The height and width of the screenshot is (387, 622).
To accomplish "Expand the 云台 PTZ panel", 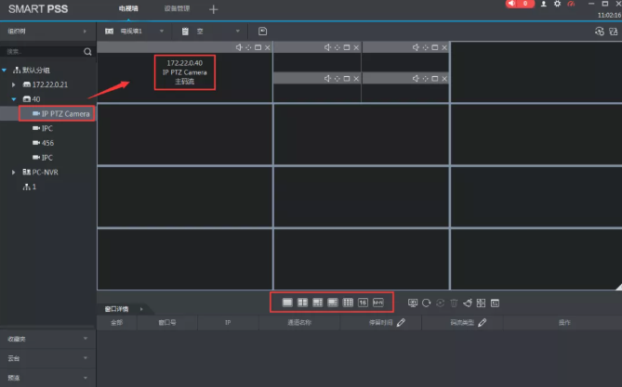I will pos(47,358).
